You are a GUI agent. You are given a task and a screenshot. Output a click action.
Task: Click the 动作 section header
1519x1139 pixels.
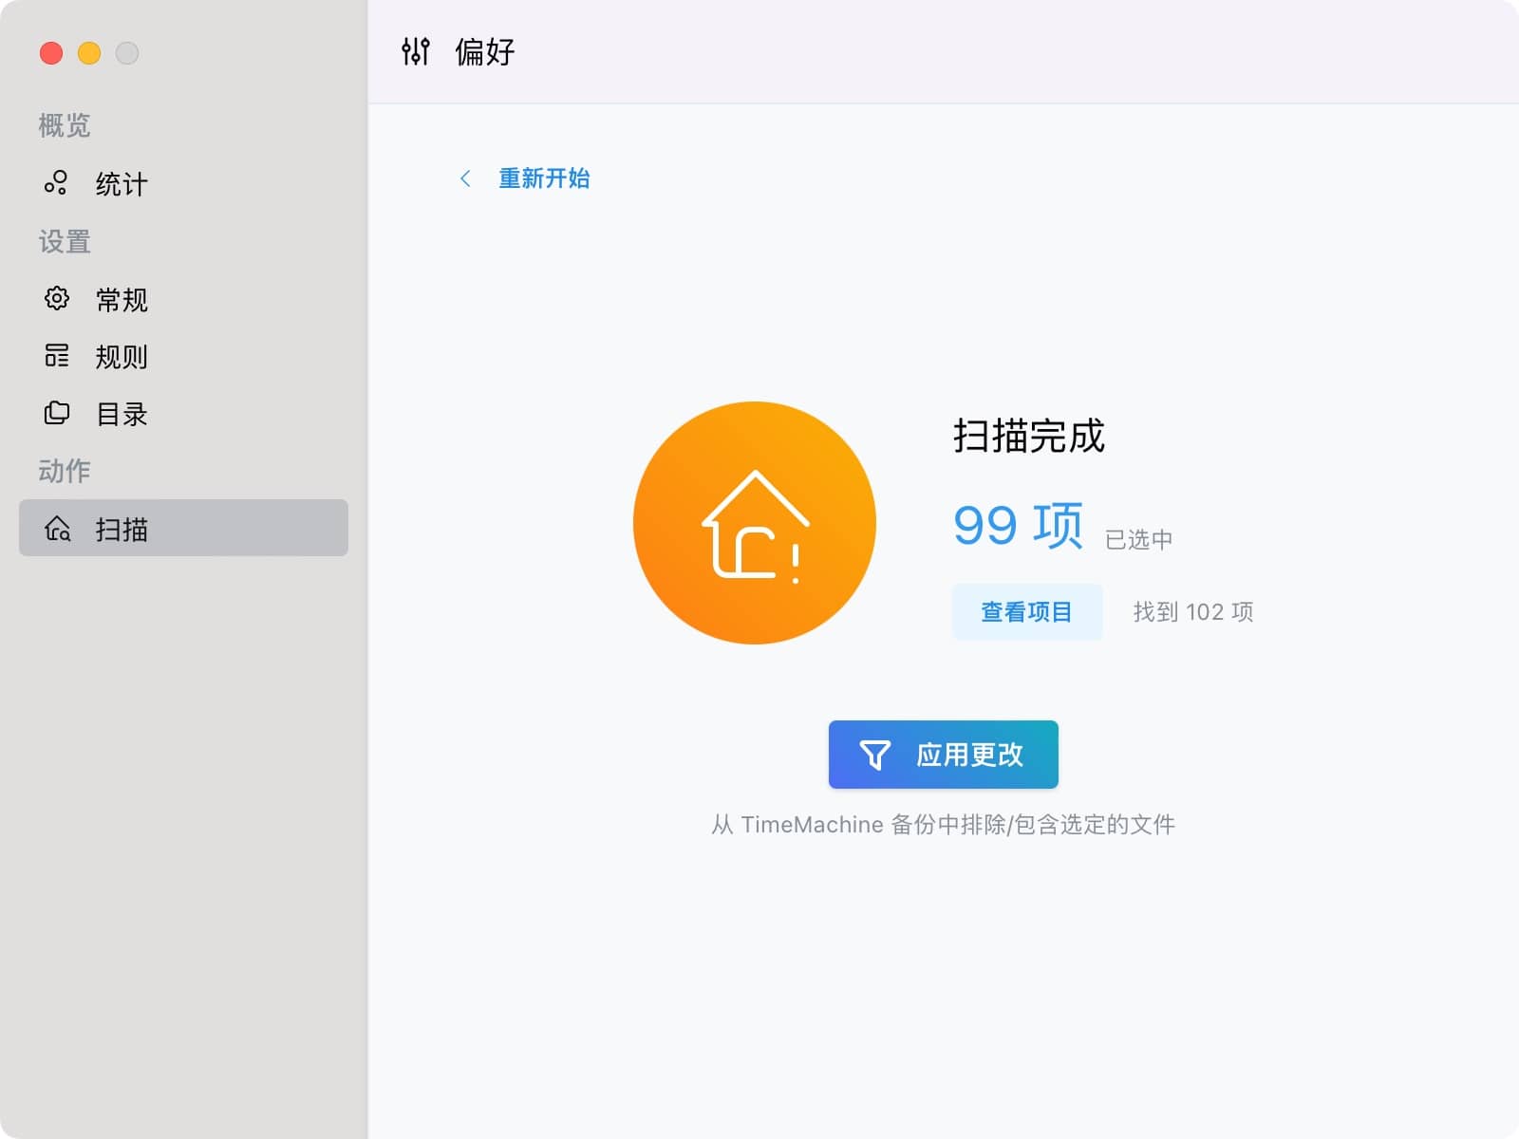point(65,471)
